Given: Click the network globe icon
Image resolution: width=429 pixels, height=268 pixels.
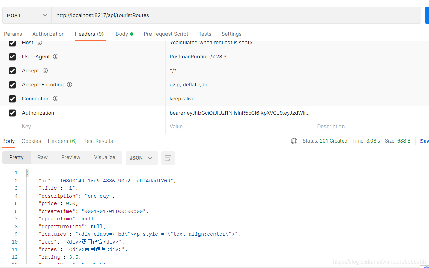Looking at the screenshot, I should [294, 141].
